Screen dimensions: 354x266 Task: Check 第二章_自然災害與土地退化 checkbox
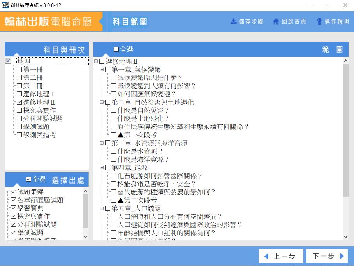(108, 102)
